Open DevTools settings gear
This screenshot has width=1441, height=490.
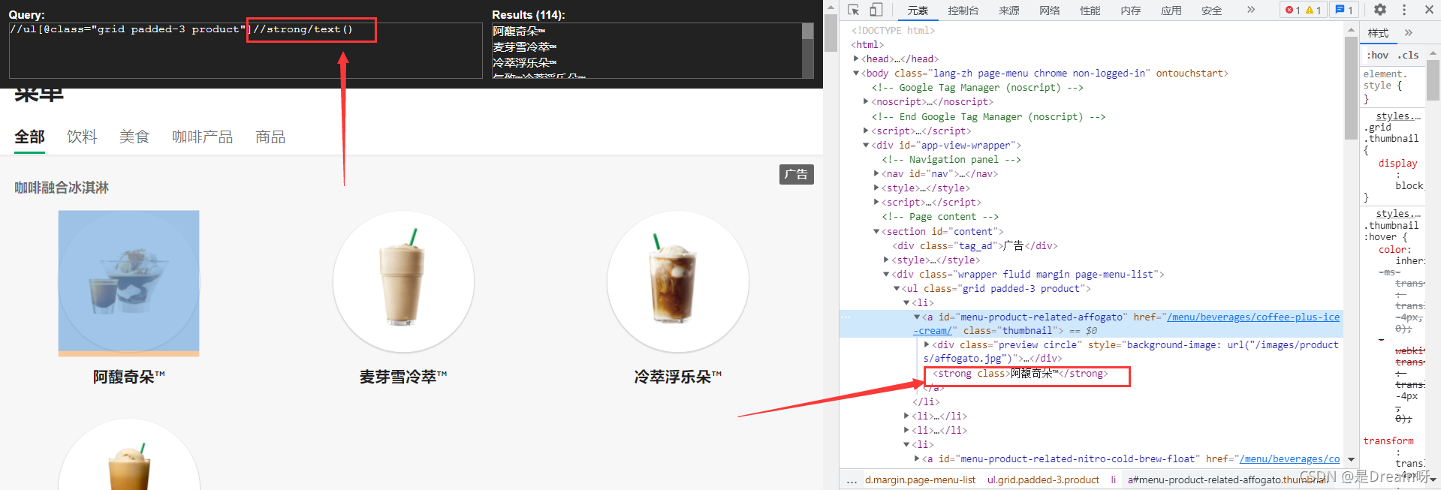[1380, 10]
